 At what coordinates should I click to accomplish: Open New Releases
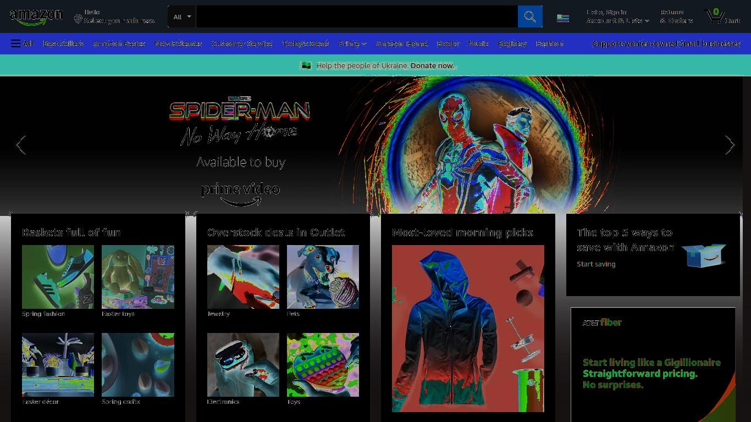click(x=178, y=43)
